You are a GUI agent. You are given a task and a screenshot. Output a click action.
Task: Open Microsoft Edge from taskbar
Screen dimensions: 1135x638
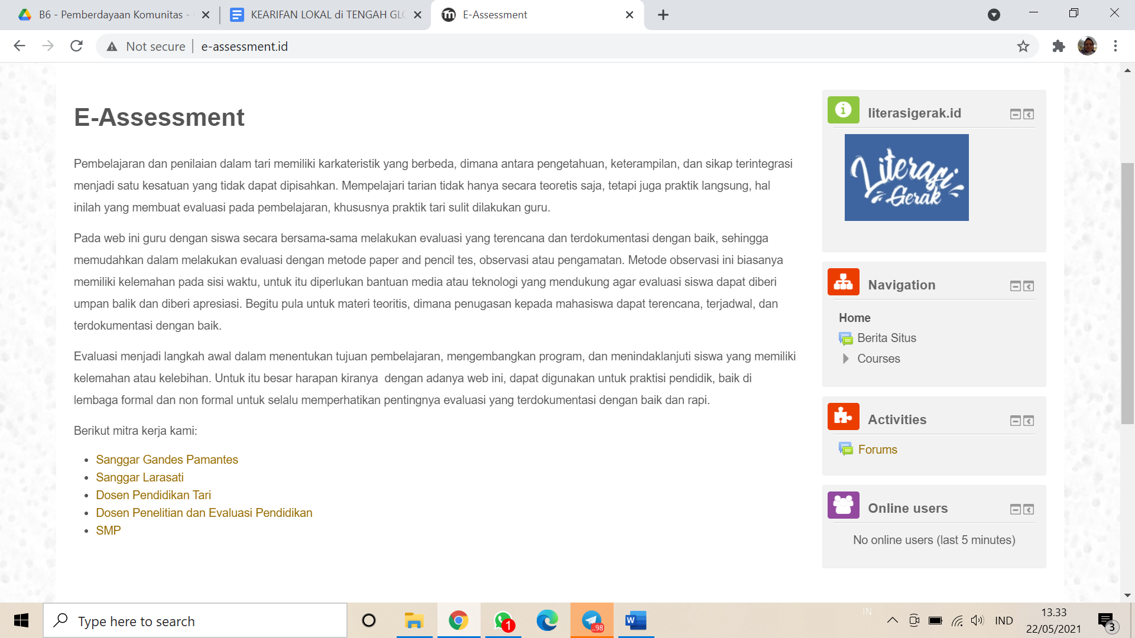[547, 621]
